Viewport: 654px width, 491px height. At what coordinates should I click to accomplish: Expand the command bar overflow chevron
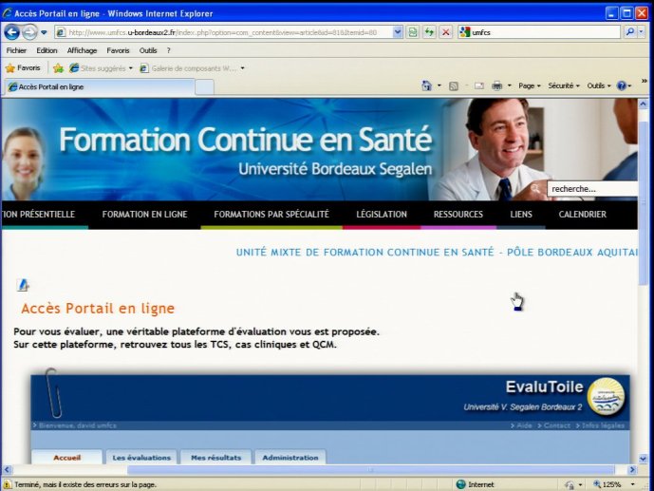(x=644, y=81)
